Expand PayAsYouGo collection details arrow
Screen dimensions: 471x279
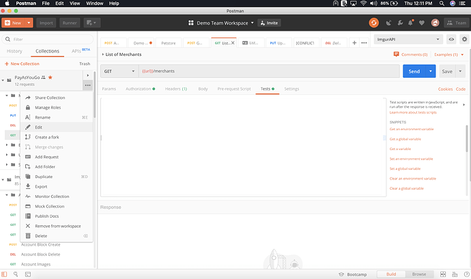[87, 76]
